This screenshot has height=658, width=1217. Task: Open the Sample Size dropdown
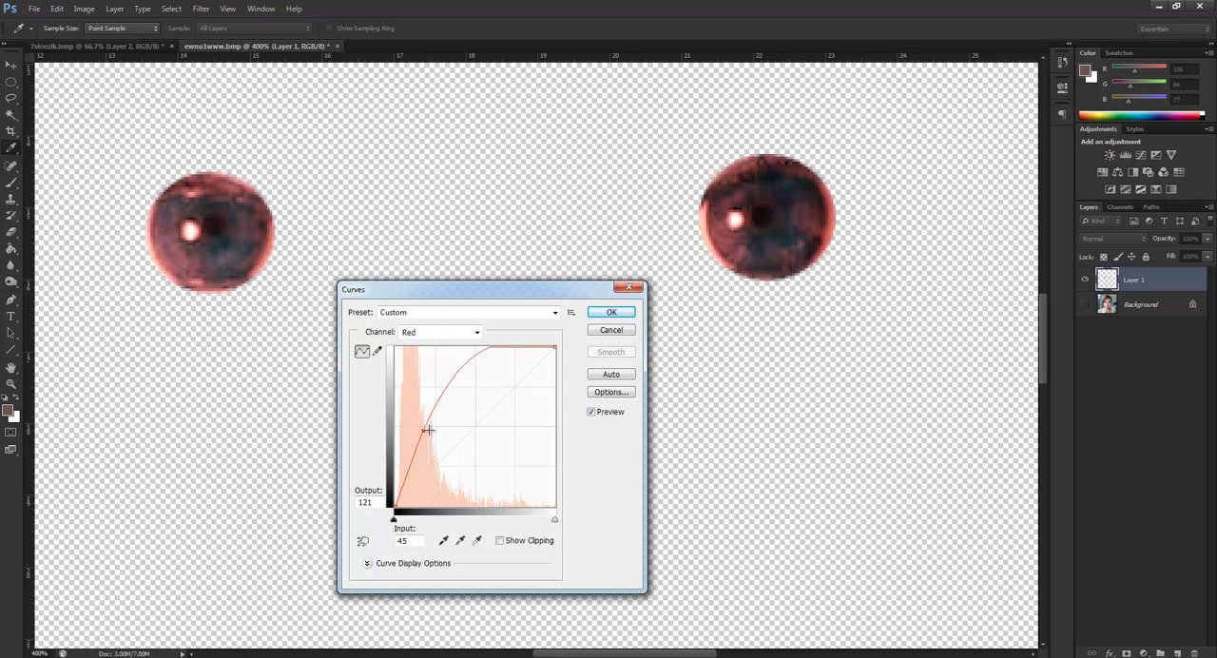[x=122, y=29]
